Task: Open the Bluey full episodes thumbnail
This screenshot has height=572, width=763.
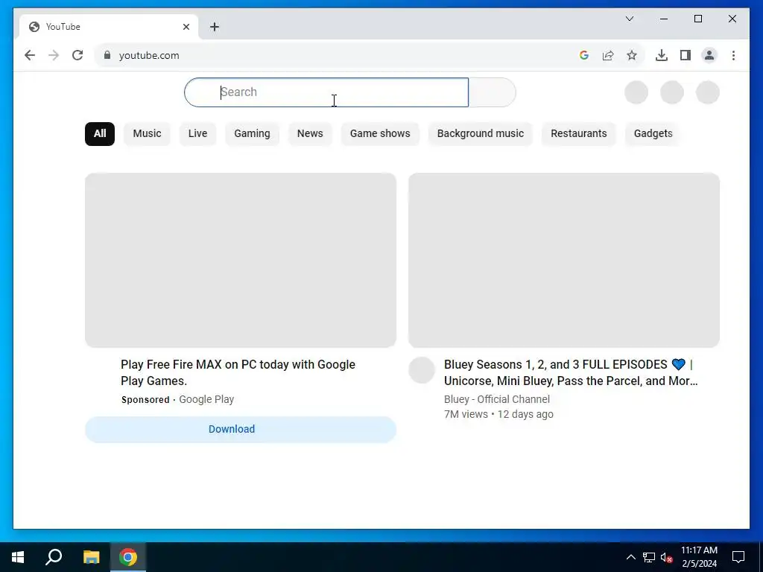Action: click(564, 260)
